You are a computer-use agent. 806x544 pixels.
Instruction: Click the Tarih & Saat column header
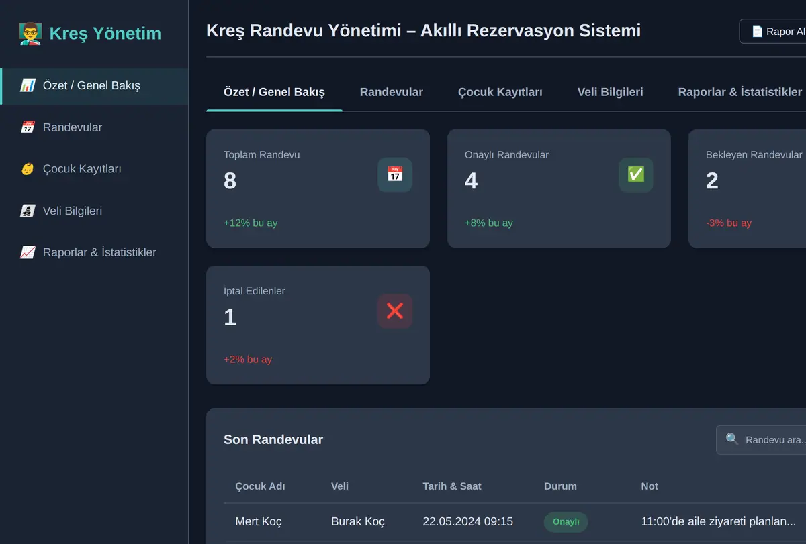452,486
